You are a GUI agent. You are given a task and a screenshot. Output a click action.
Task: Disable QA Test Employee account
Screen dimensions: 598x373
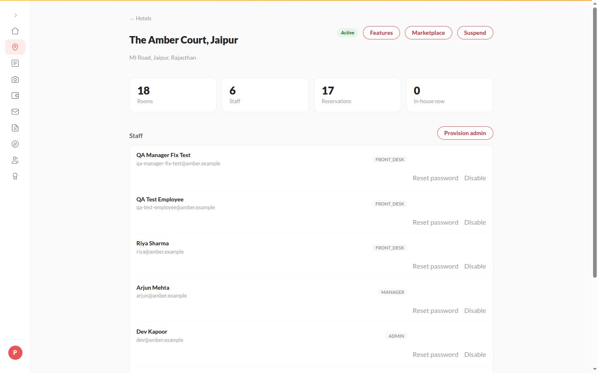pos(475,223)
